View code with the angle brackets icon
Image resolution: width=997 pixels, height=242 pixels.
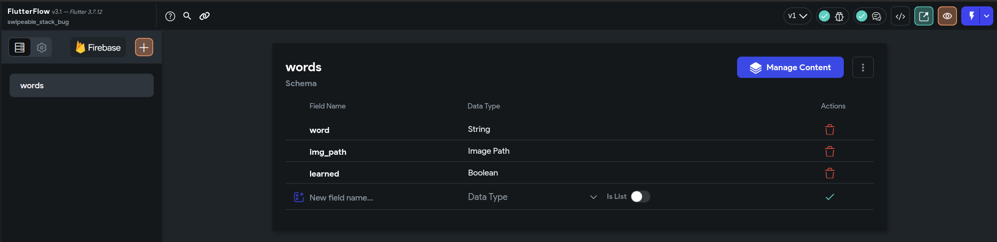pos(900,16)
